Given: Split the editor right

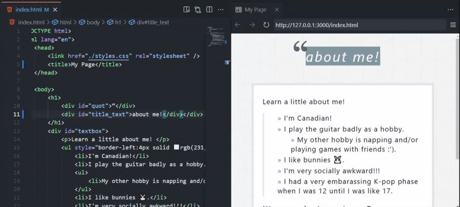Looking at the screenshot, I should 209,10.
